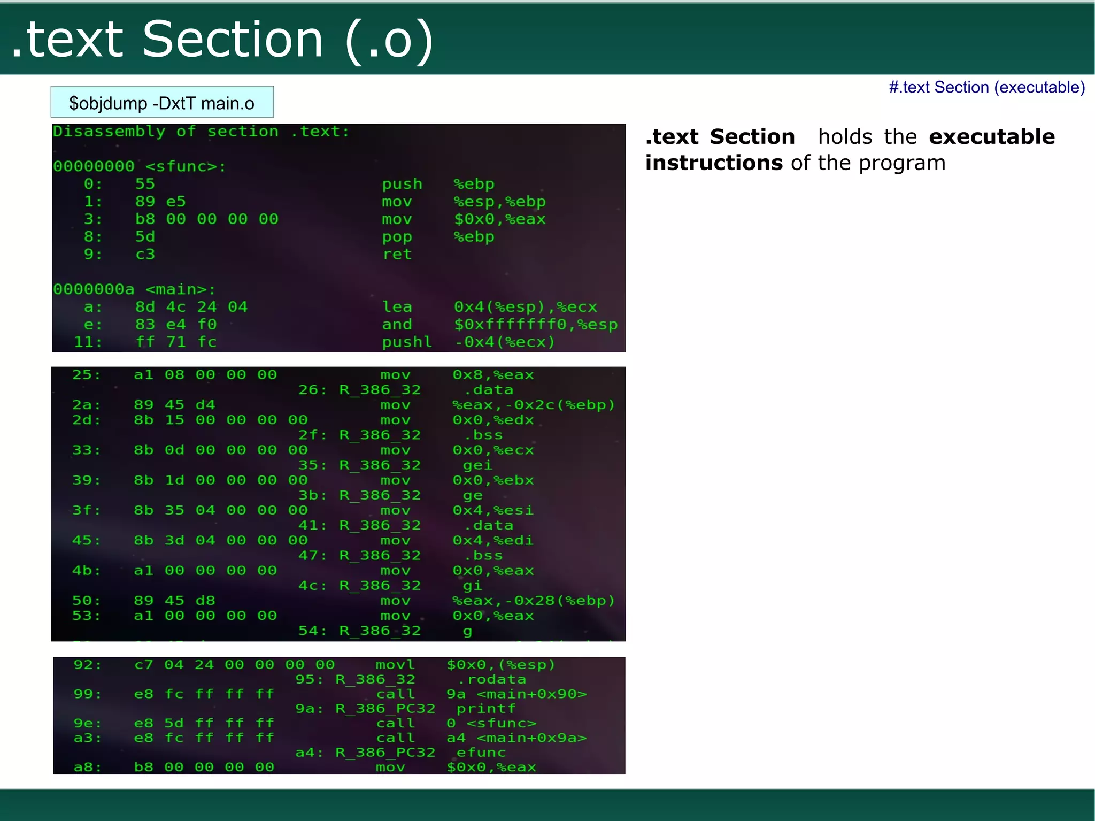1095x821 pixels.
Task: Select the '00000000 <sfunc>:' label
Action: [140, 166]
